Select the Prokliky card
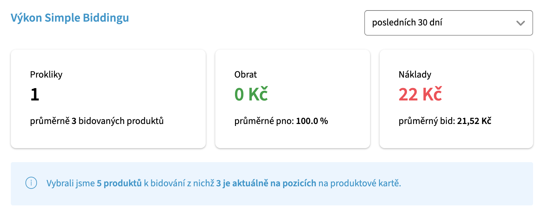The image size is (542, 213). click(x=108, y=99)
